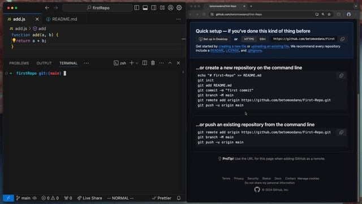Open errors and warnings status item
The height and width of the screenshot is (204, 362).
tap(50, 198)
